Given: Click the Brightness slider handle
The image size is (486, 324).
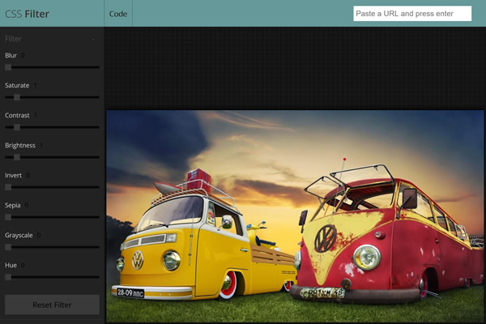Looking at the screenshot, I should (x=17, y=157).
